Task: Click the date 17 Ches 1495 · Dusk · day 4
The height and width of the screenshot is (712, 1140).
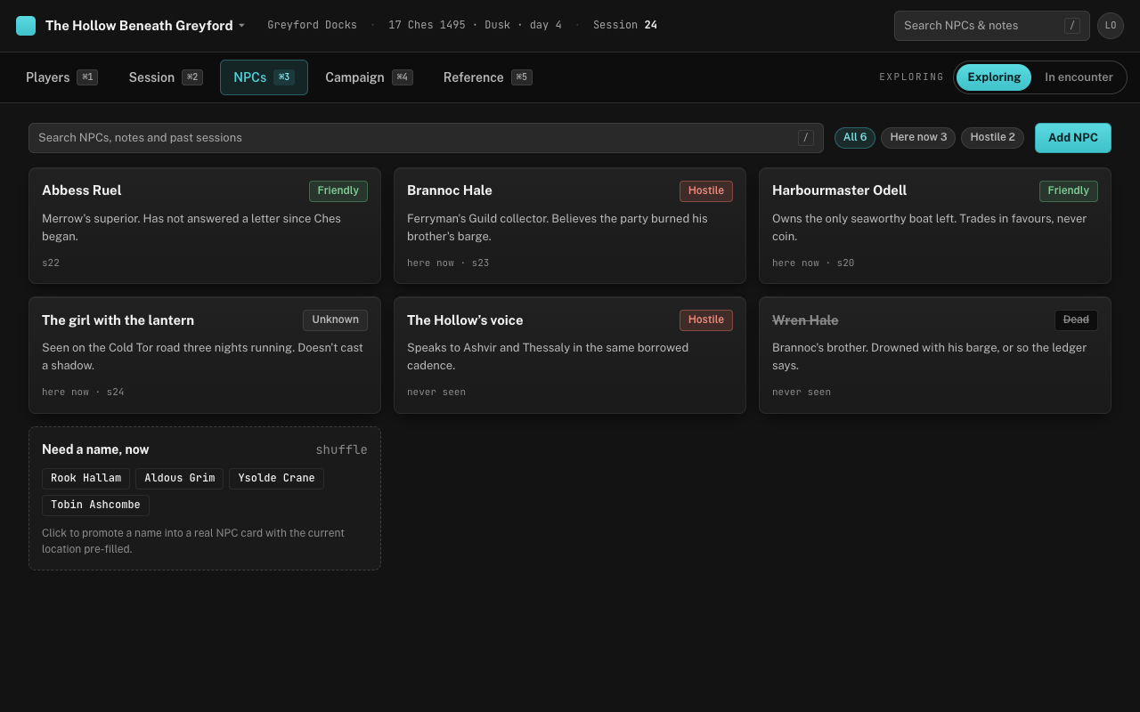Action: pos(475,26)
